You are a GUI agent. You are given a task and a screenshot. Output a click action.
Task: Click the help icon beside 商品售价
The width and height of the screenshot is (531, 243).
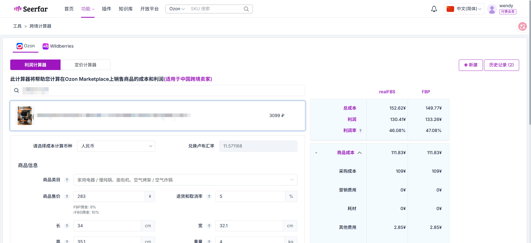click(67, 197)
